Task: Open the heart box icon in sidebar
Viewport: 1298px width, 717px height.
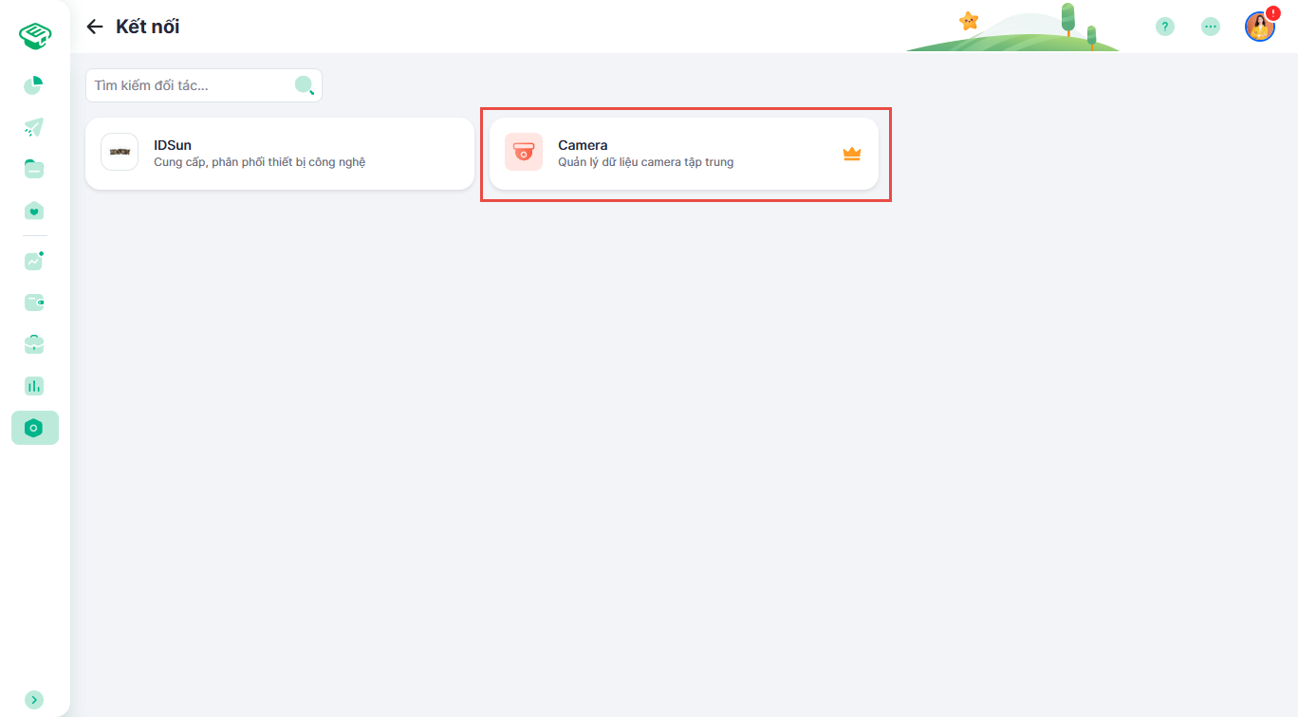Action: [x=34, y=211]
